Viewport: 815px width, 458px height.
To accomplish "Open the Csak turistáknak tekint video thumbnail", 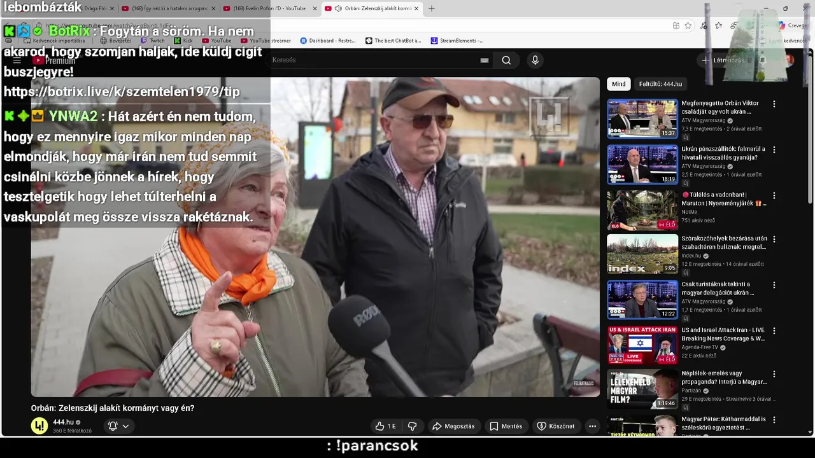I will [x=642, y=300].
